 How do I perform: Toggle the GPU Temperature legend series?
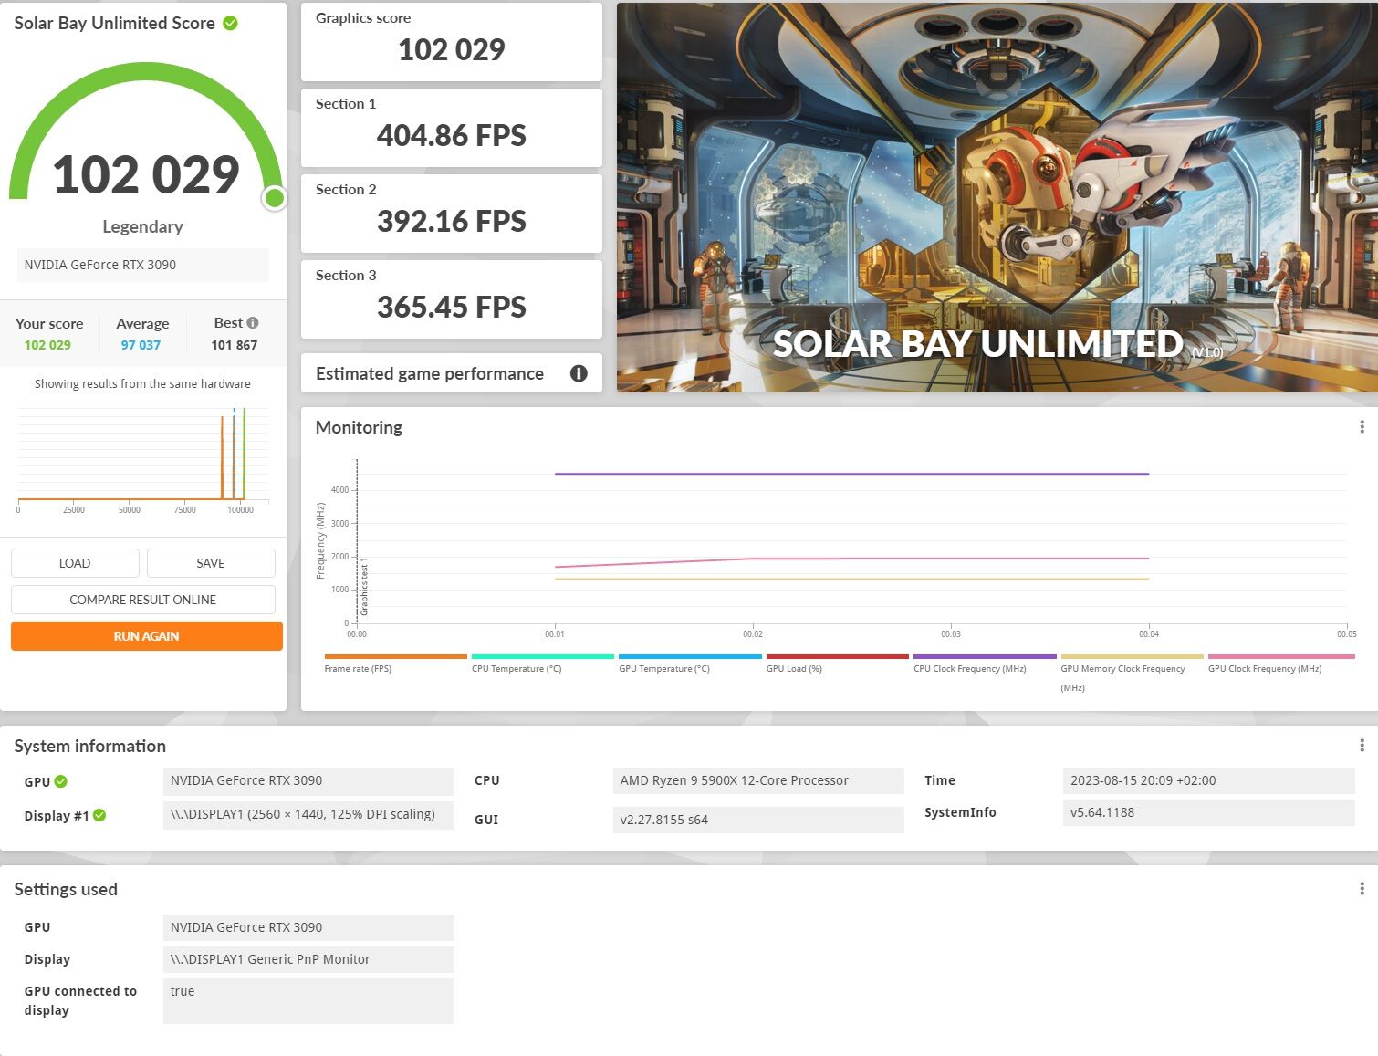click(x=690, y=664)
